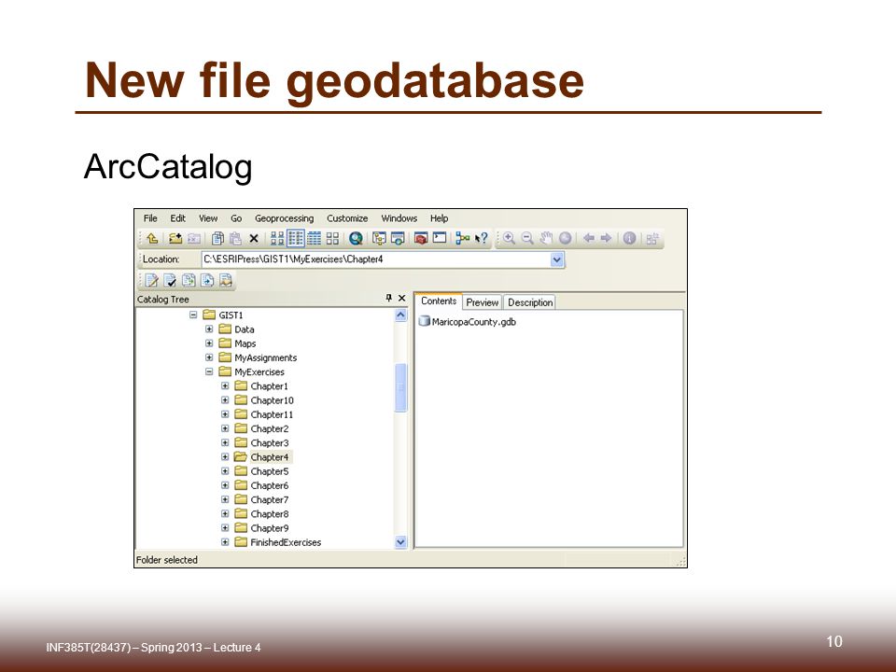
Task: Click the Export metadata icon
Action: [189, 280]
